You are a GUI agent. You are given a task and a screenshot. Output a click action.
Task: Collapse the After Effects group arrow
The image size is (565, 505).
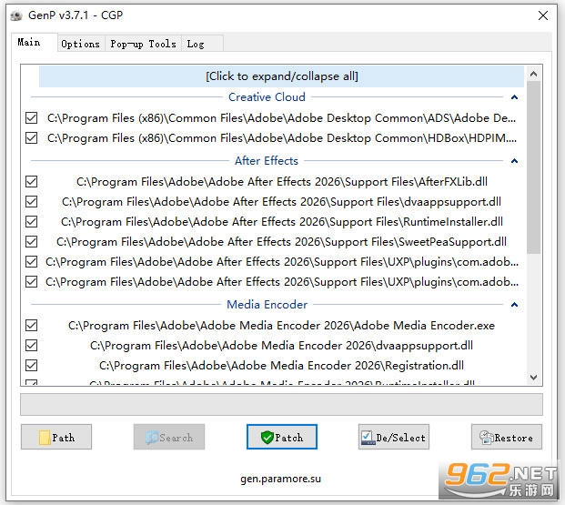click(x=514, y=161)
